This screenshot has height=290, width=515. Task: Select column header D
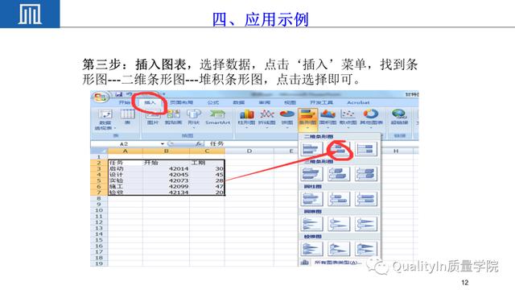coord(249,151)
